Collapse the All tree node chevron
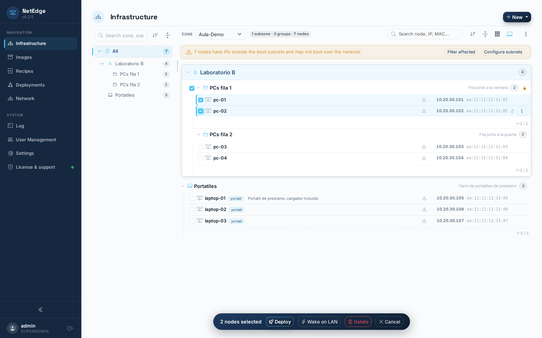The image size is (542, 338). 100,51
